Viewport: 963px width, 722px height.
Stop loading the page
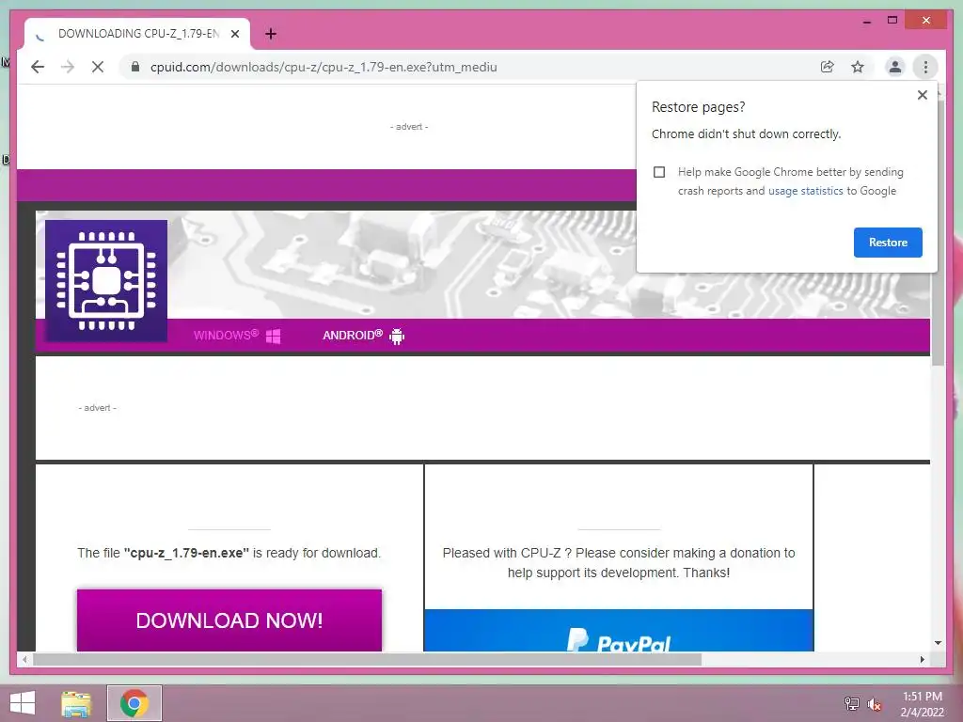coord(98,67)
